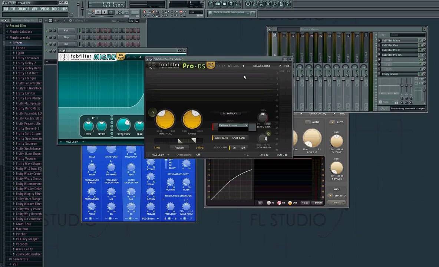This screenshot has width=439, height=267.
Task: Select previous preset arrow in Pro-DS
Action: point(243,66)
